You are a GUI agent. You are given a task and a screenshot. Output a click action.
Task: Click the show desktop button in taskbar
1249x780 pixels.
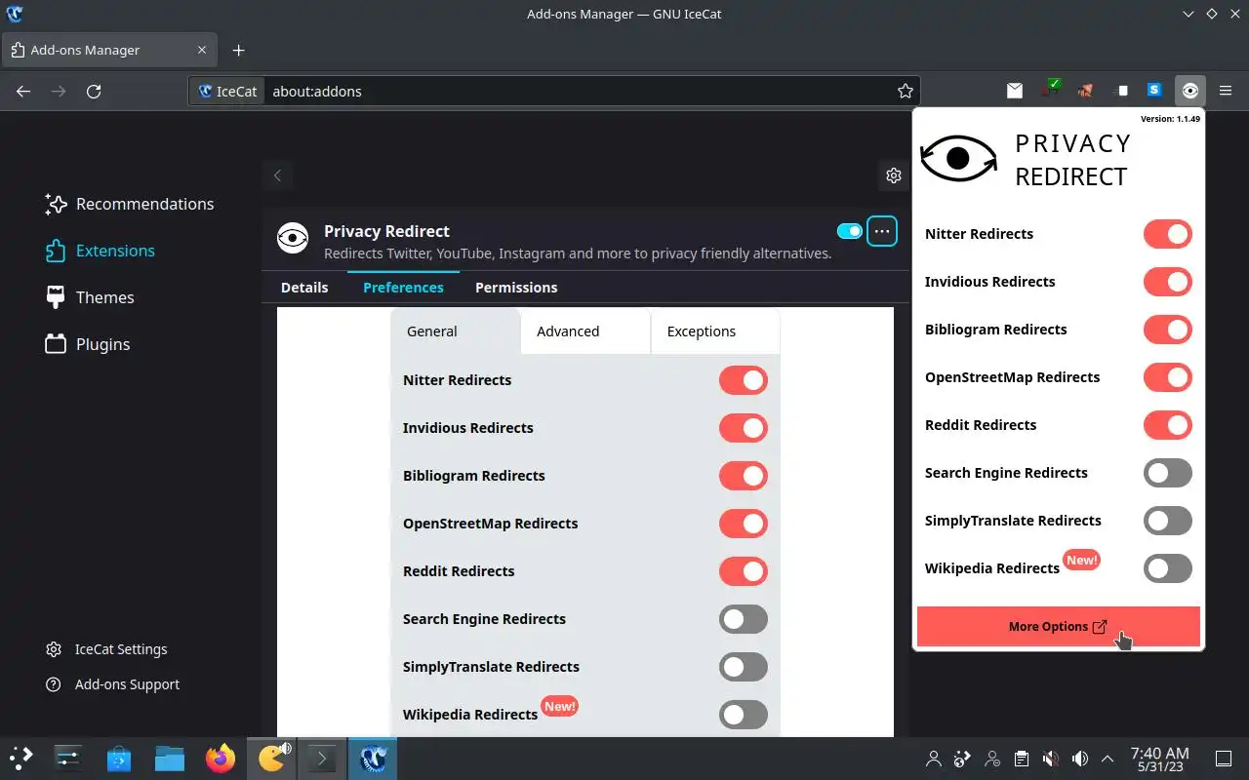pyautogui.click(x=1224, y=759)
